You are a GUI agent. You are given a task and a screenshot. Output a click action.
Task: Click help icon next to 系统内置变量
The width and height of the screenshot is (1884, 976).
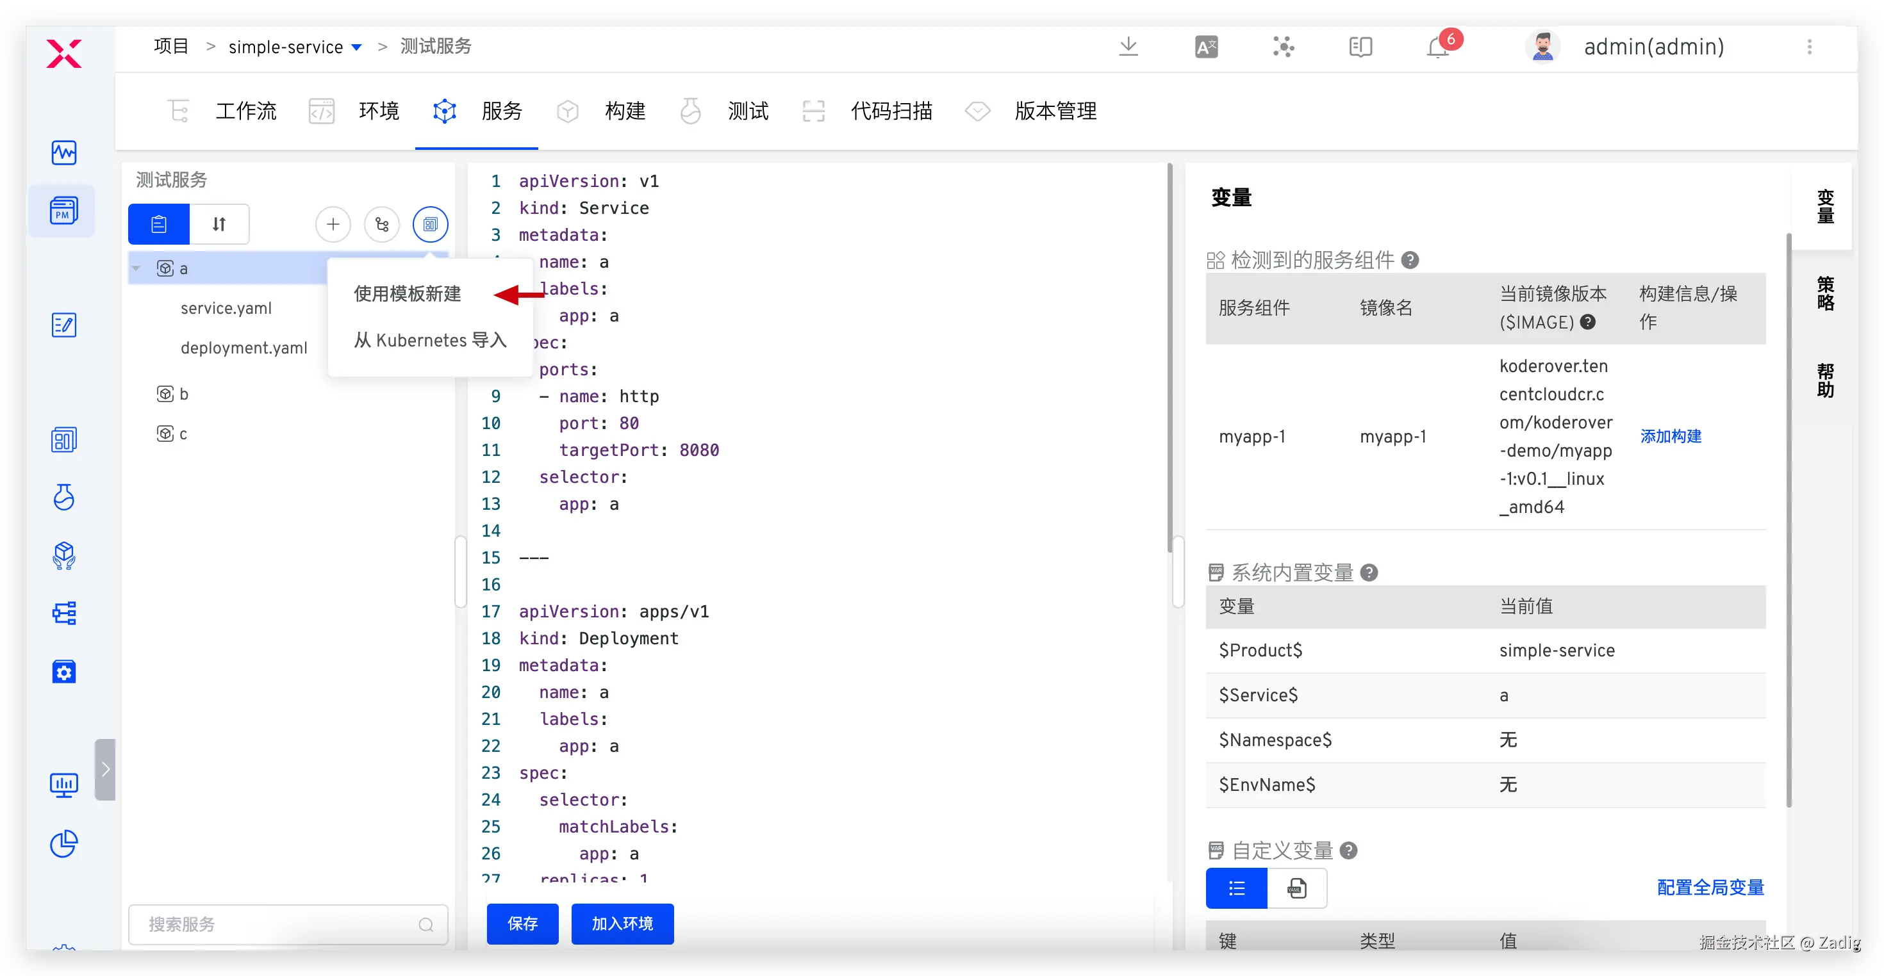pos(1369,573)
